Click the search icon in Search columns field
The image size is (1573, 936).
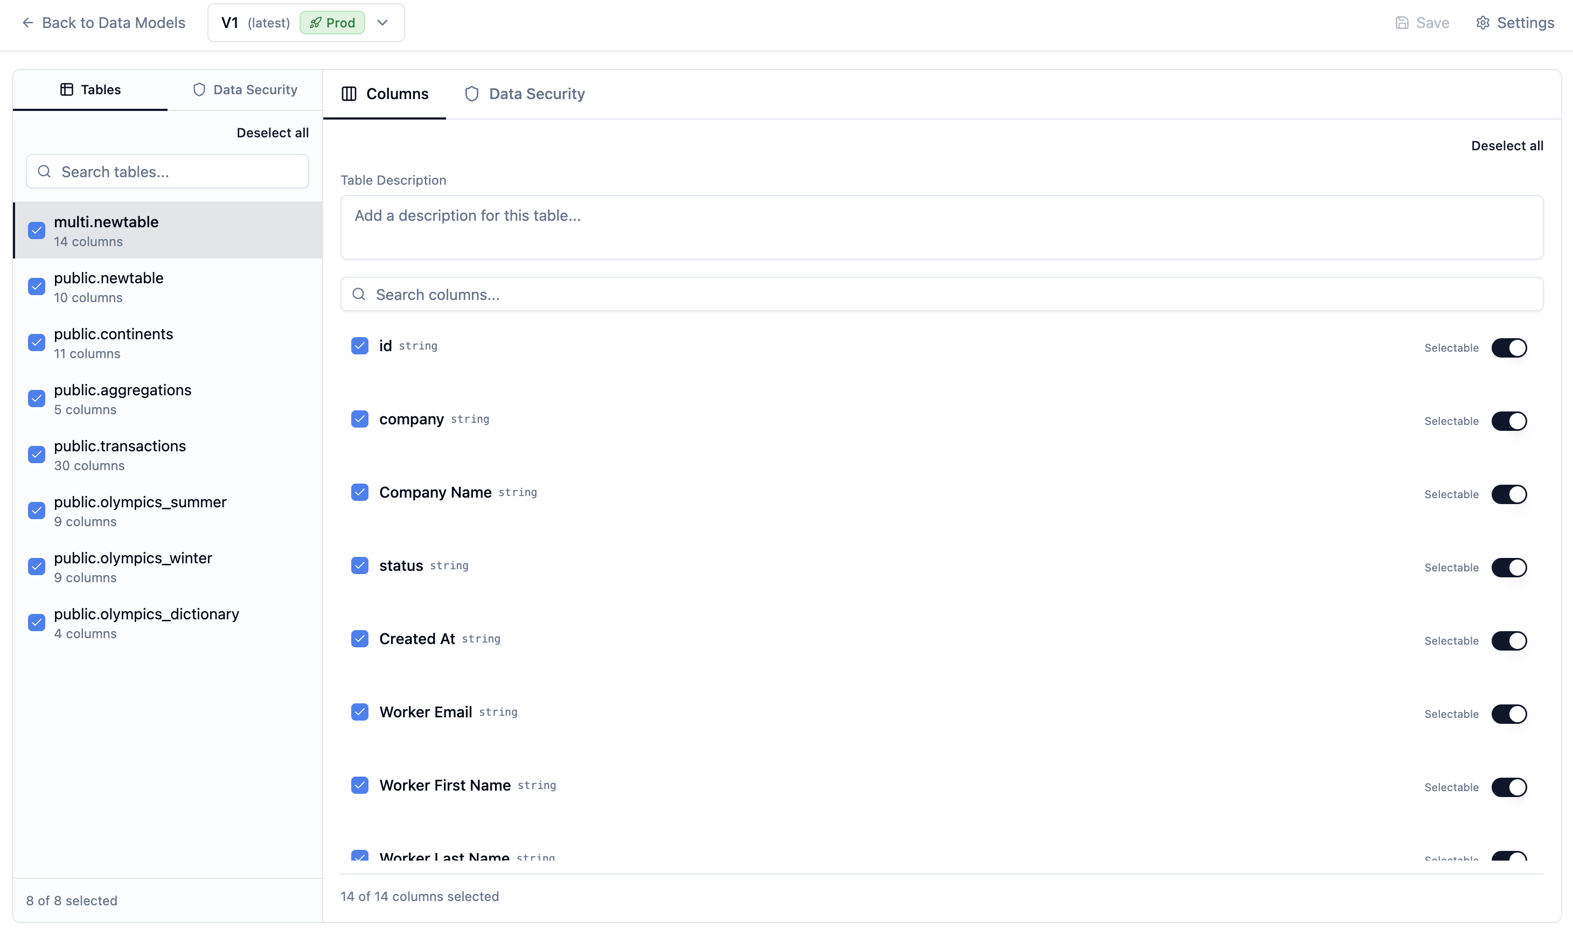point(359,295)
